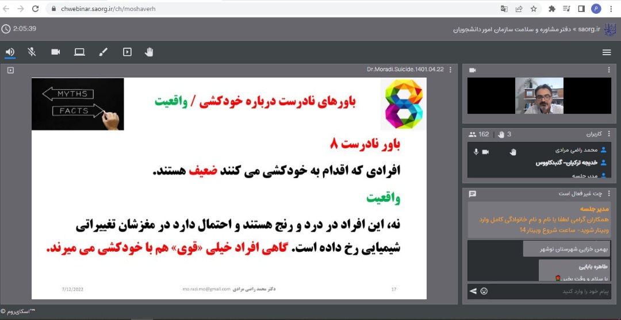Viewport: 621px width, 320px height.
Task: Toggle the speaker audio icon
Action: point(10,52)
